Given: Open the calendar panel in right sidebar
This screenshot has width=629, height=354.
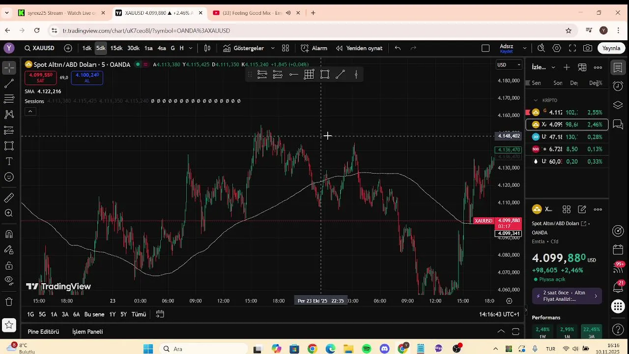Looking at the screenshot, I should (618, 250).
